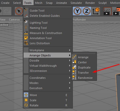The height and width of the screenshot is (111, 120).
Task: Click the Lighting Tool text label
Action: 38,23
